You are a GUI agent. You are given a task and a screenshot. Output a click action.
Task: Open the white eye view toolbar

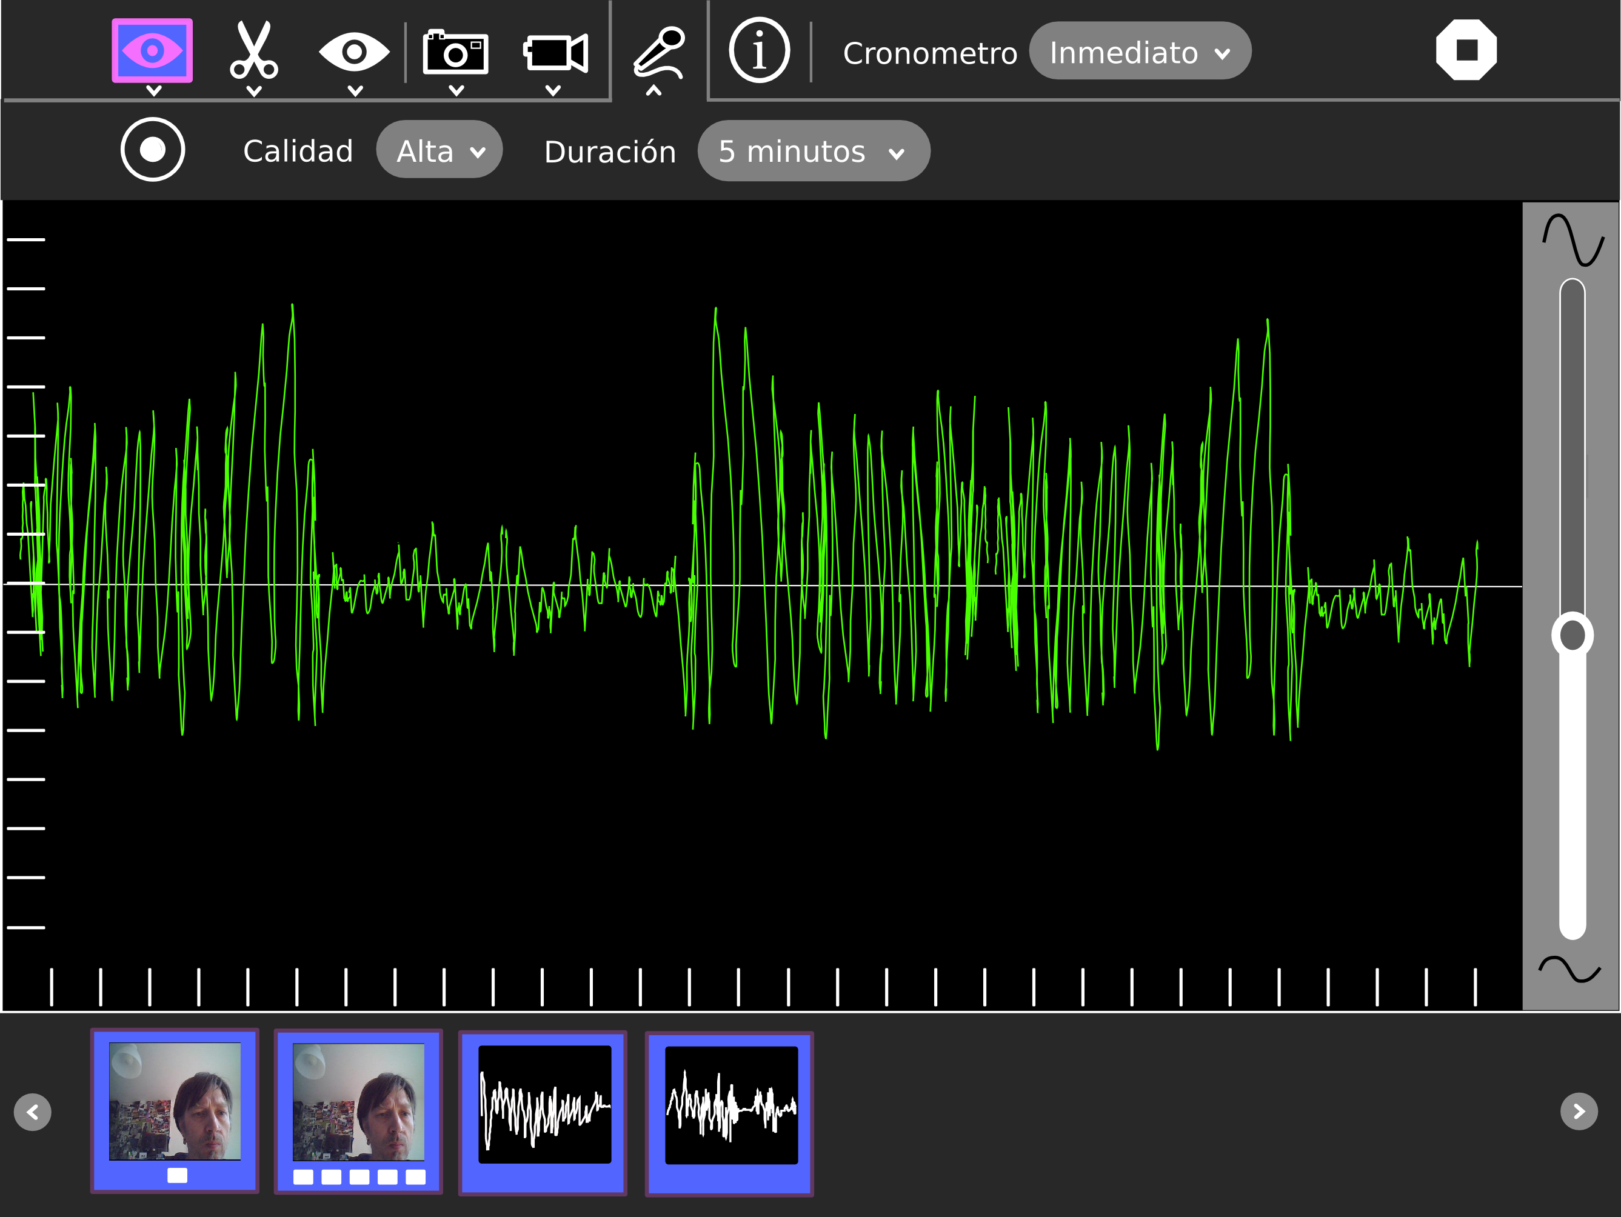354,52
